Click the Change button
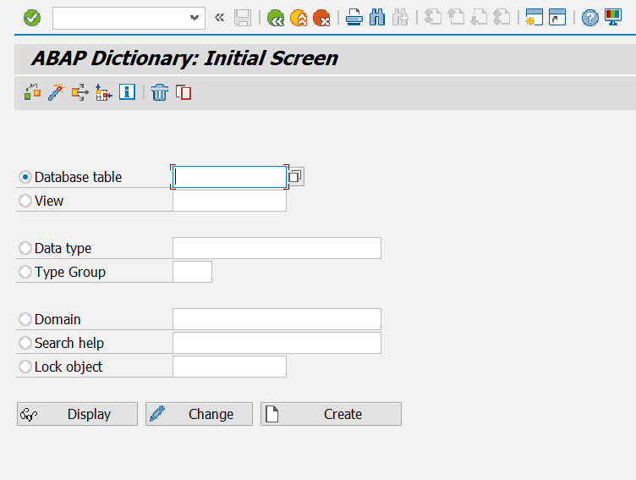Viewport: 636px width, 480px height. (199, 414)
